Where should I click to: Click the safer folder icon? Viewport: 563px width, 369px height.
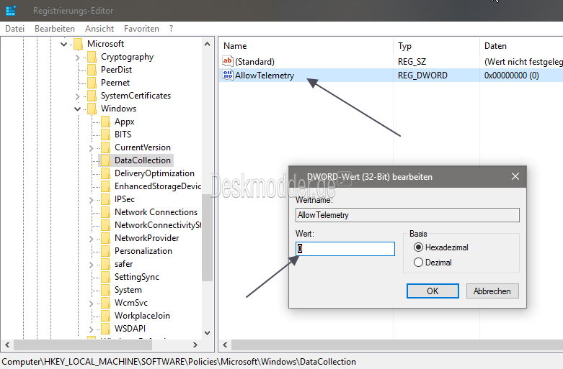(105, 264)
